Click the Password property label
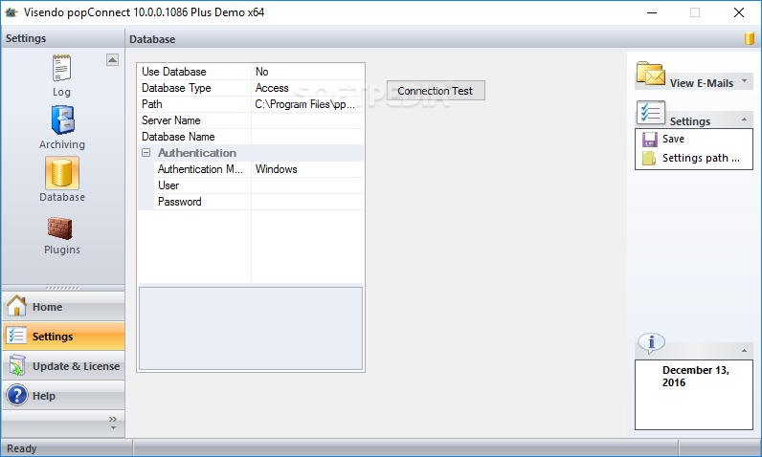762x457 pixels. point(180,202)
